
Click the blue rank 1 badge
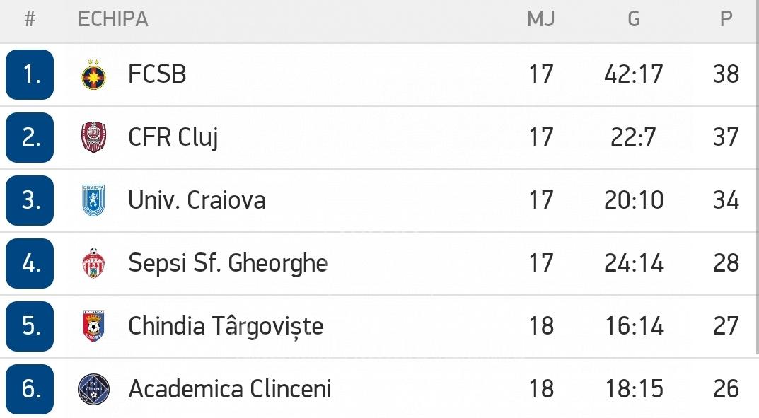click(x=30, y=74)
